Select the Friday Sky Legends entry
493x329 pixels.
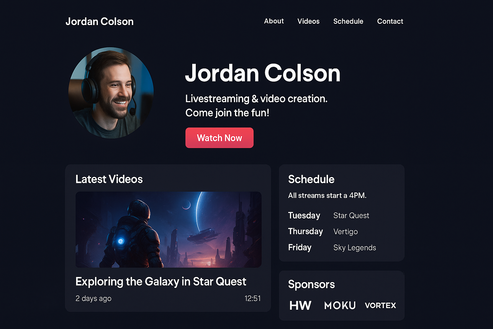pos(332,247)
